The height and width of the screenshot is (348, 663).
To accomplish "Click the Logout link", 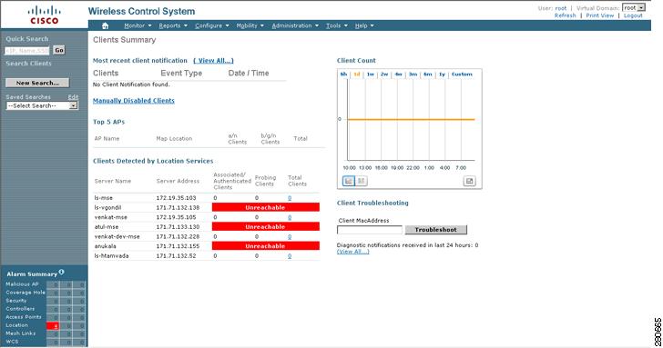I will click(633, 15).
